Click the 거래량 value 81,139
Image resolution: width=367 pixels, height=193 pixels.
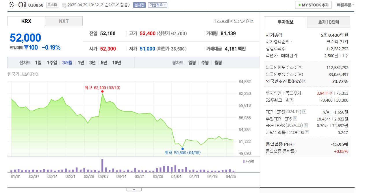228,34
